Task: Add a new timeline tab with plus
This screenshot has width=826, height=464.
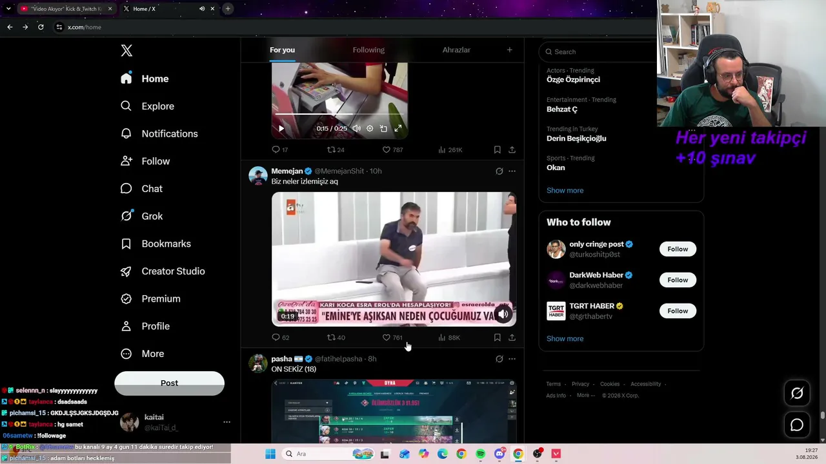Action: click(x=509, y=50)
